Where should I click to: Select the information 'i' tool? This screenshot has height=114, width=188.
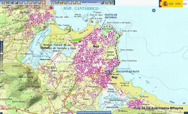(x=48, y=3)
